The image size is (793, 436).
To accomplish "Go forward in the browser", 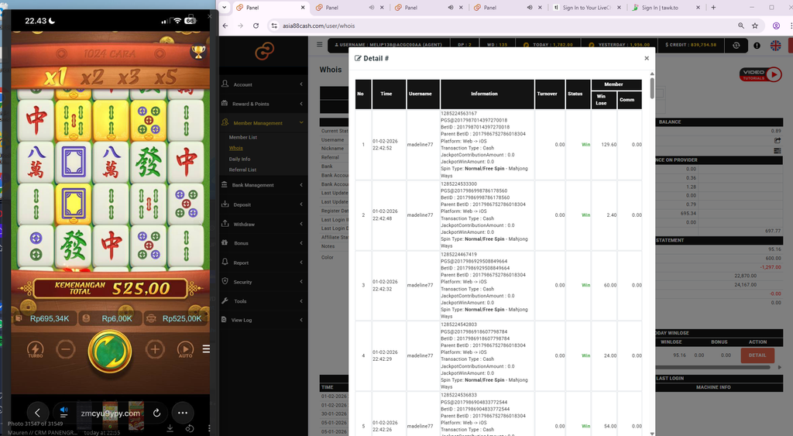I will 240,26.
